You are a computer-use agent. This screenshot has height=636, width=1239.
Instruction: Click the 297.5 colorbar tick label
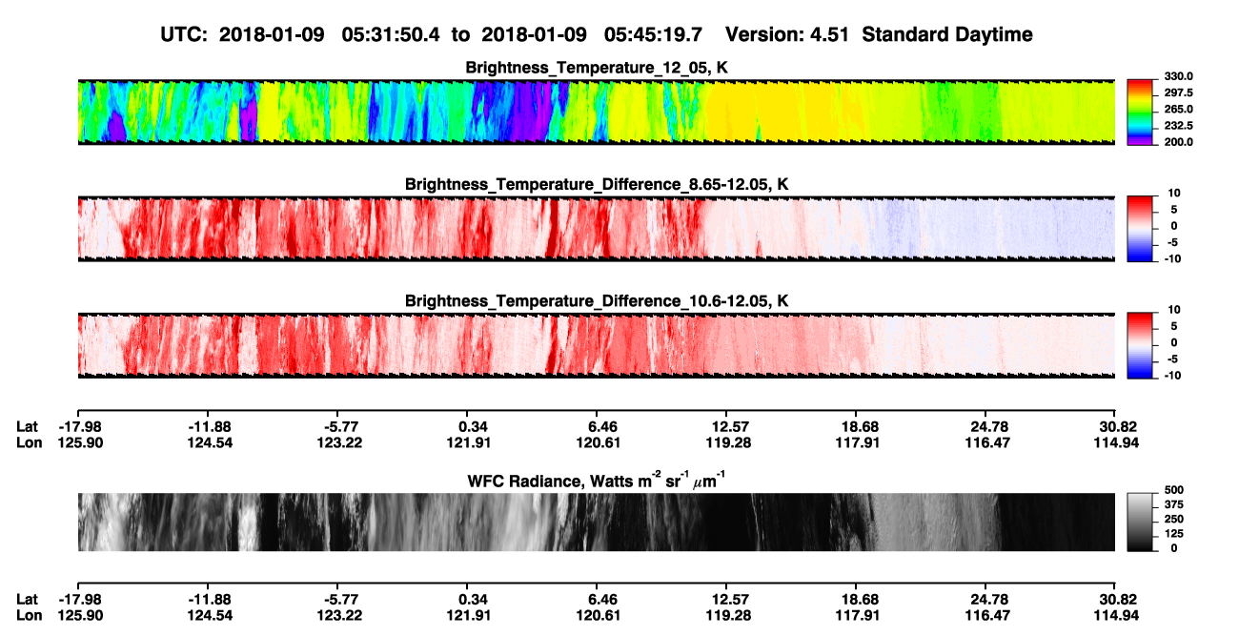[x=1179, y=93]
